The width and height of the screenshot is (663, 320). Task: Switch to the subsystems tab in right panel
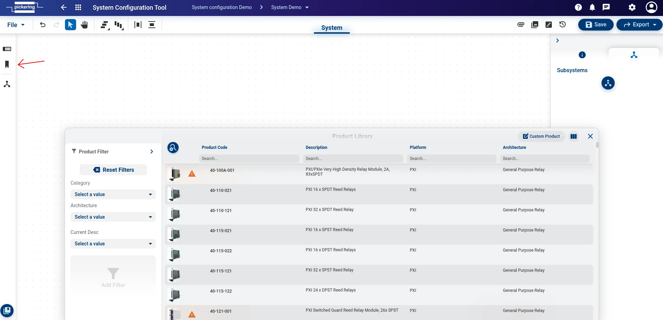634,55
